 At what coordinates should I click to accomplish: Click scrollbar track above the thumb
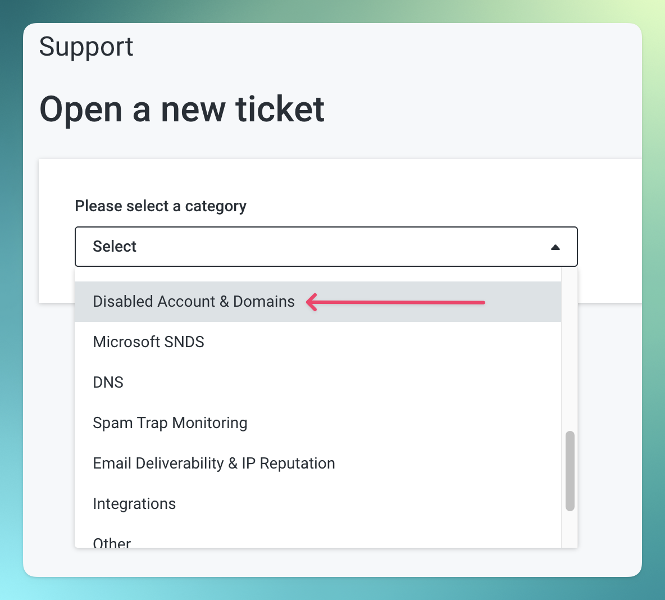[x=570, y=348]
